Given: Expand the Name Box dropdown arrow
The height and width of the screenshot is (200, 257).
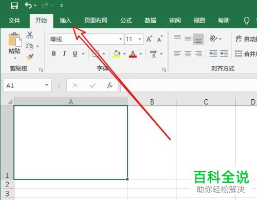Looking at the screenshot, I should [47, 85].
